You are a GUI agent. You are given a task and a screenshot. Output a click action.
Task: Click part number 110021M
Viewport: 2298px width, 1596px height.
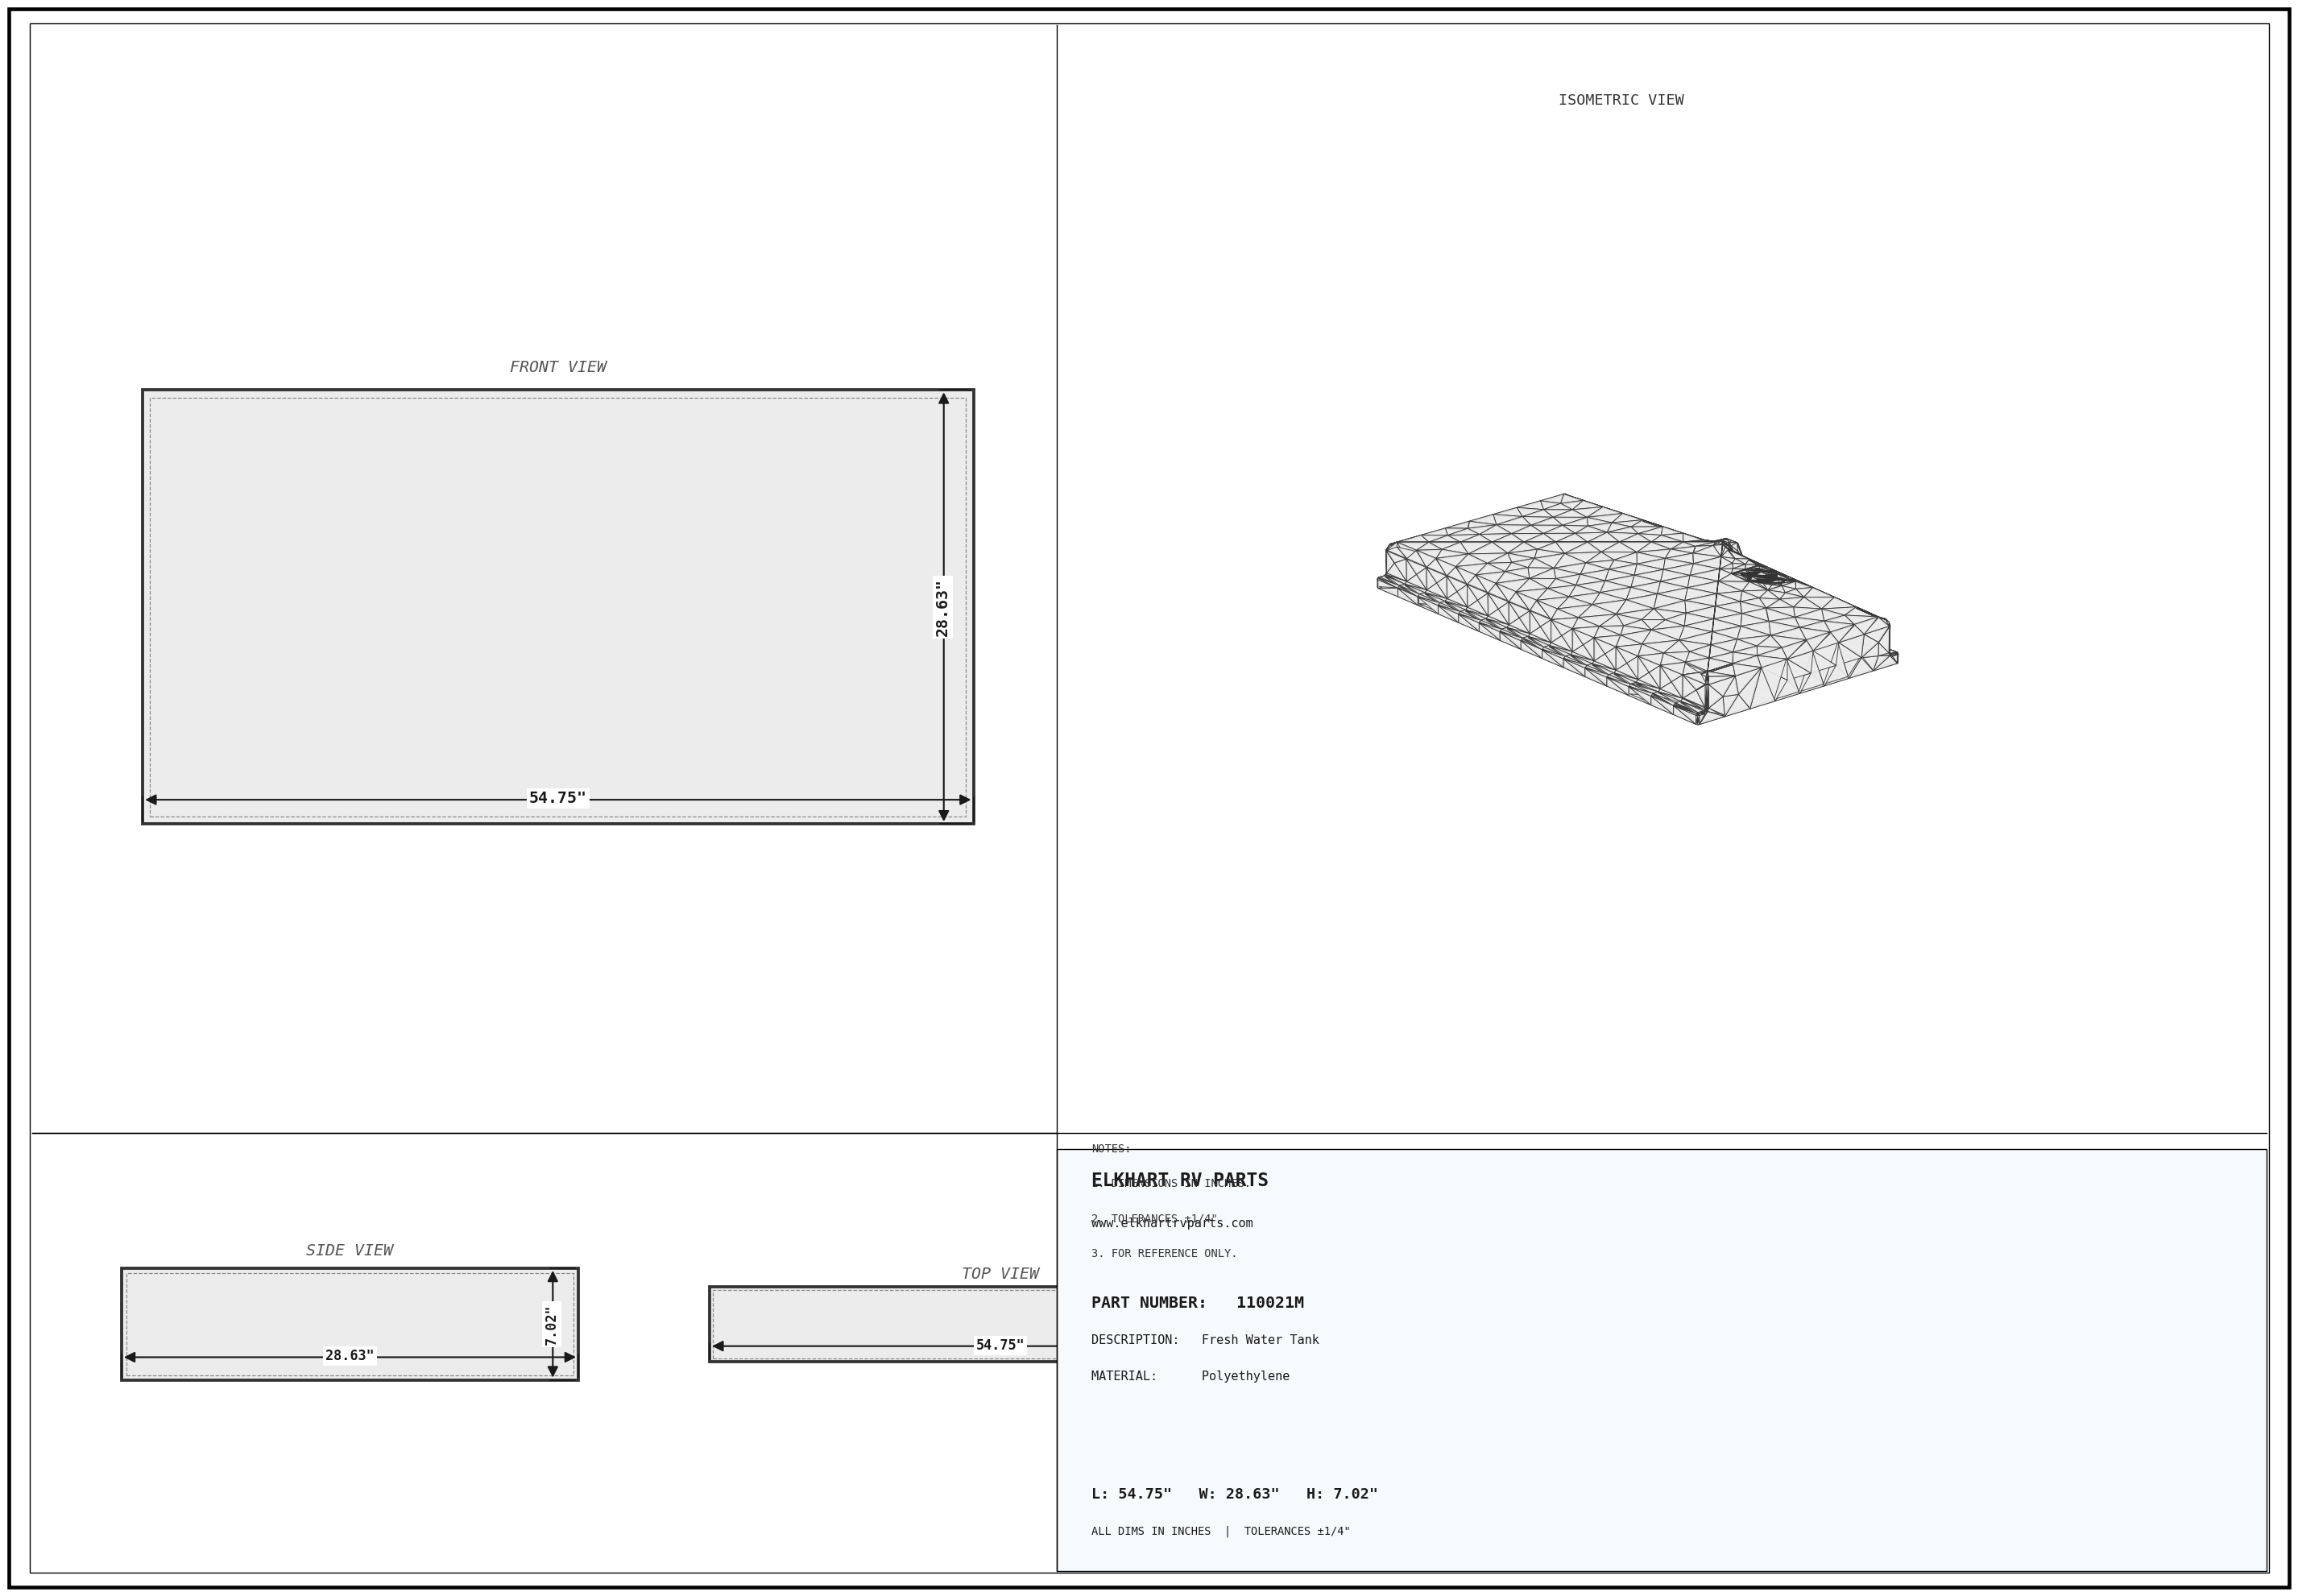point(1270,1303)
